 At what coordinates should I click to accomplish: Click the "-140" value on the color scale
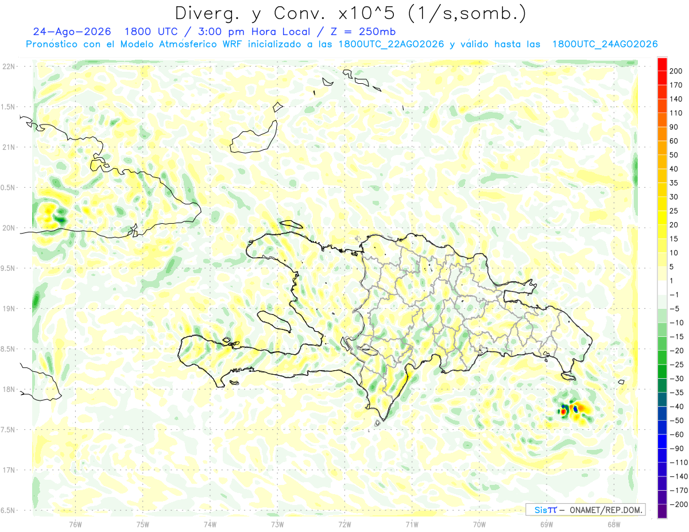click(x=679, y=477)
